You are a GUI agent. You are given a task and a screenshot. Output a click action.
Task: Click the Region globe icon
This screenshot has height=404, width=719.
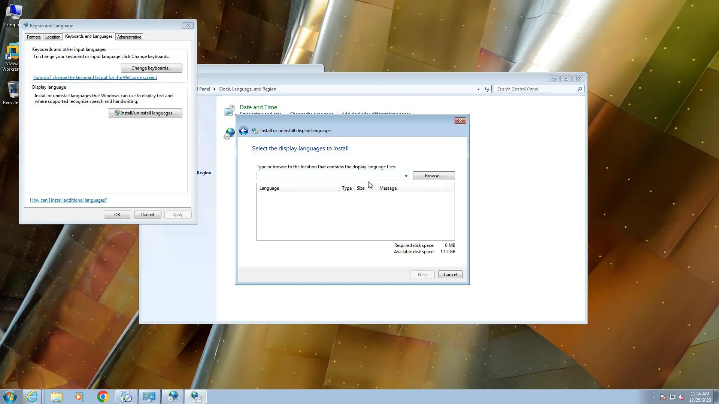click(229, 133)
